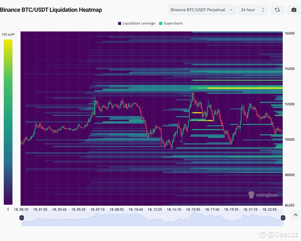Click the camera icon to capture a screenshot
The height and width of the screenshot is (241, 301).
click(294, 10)
